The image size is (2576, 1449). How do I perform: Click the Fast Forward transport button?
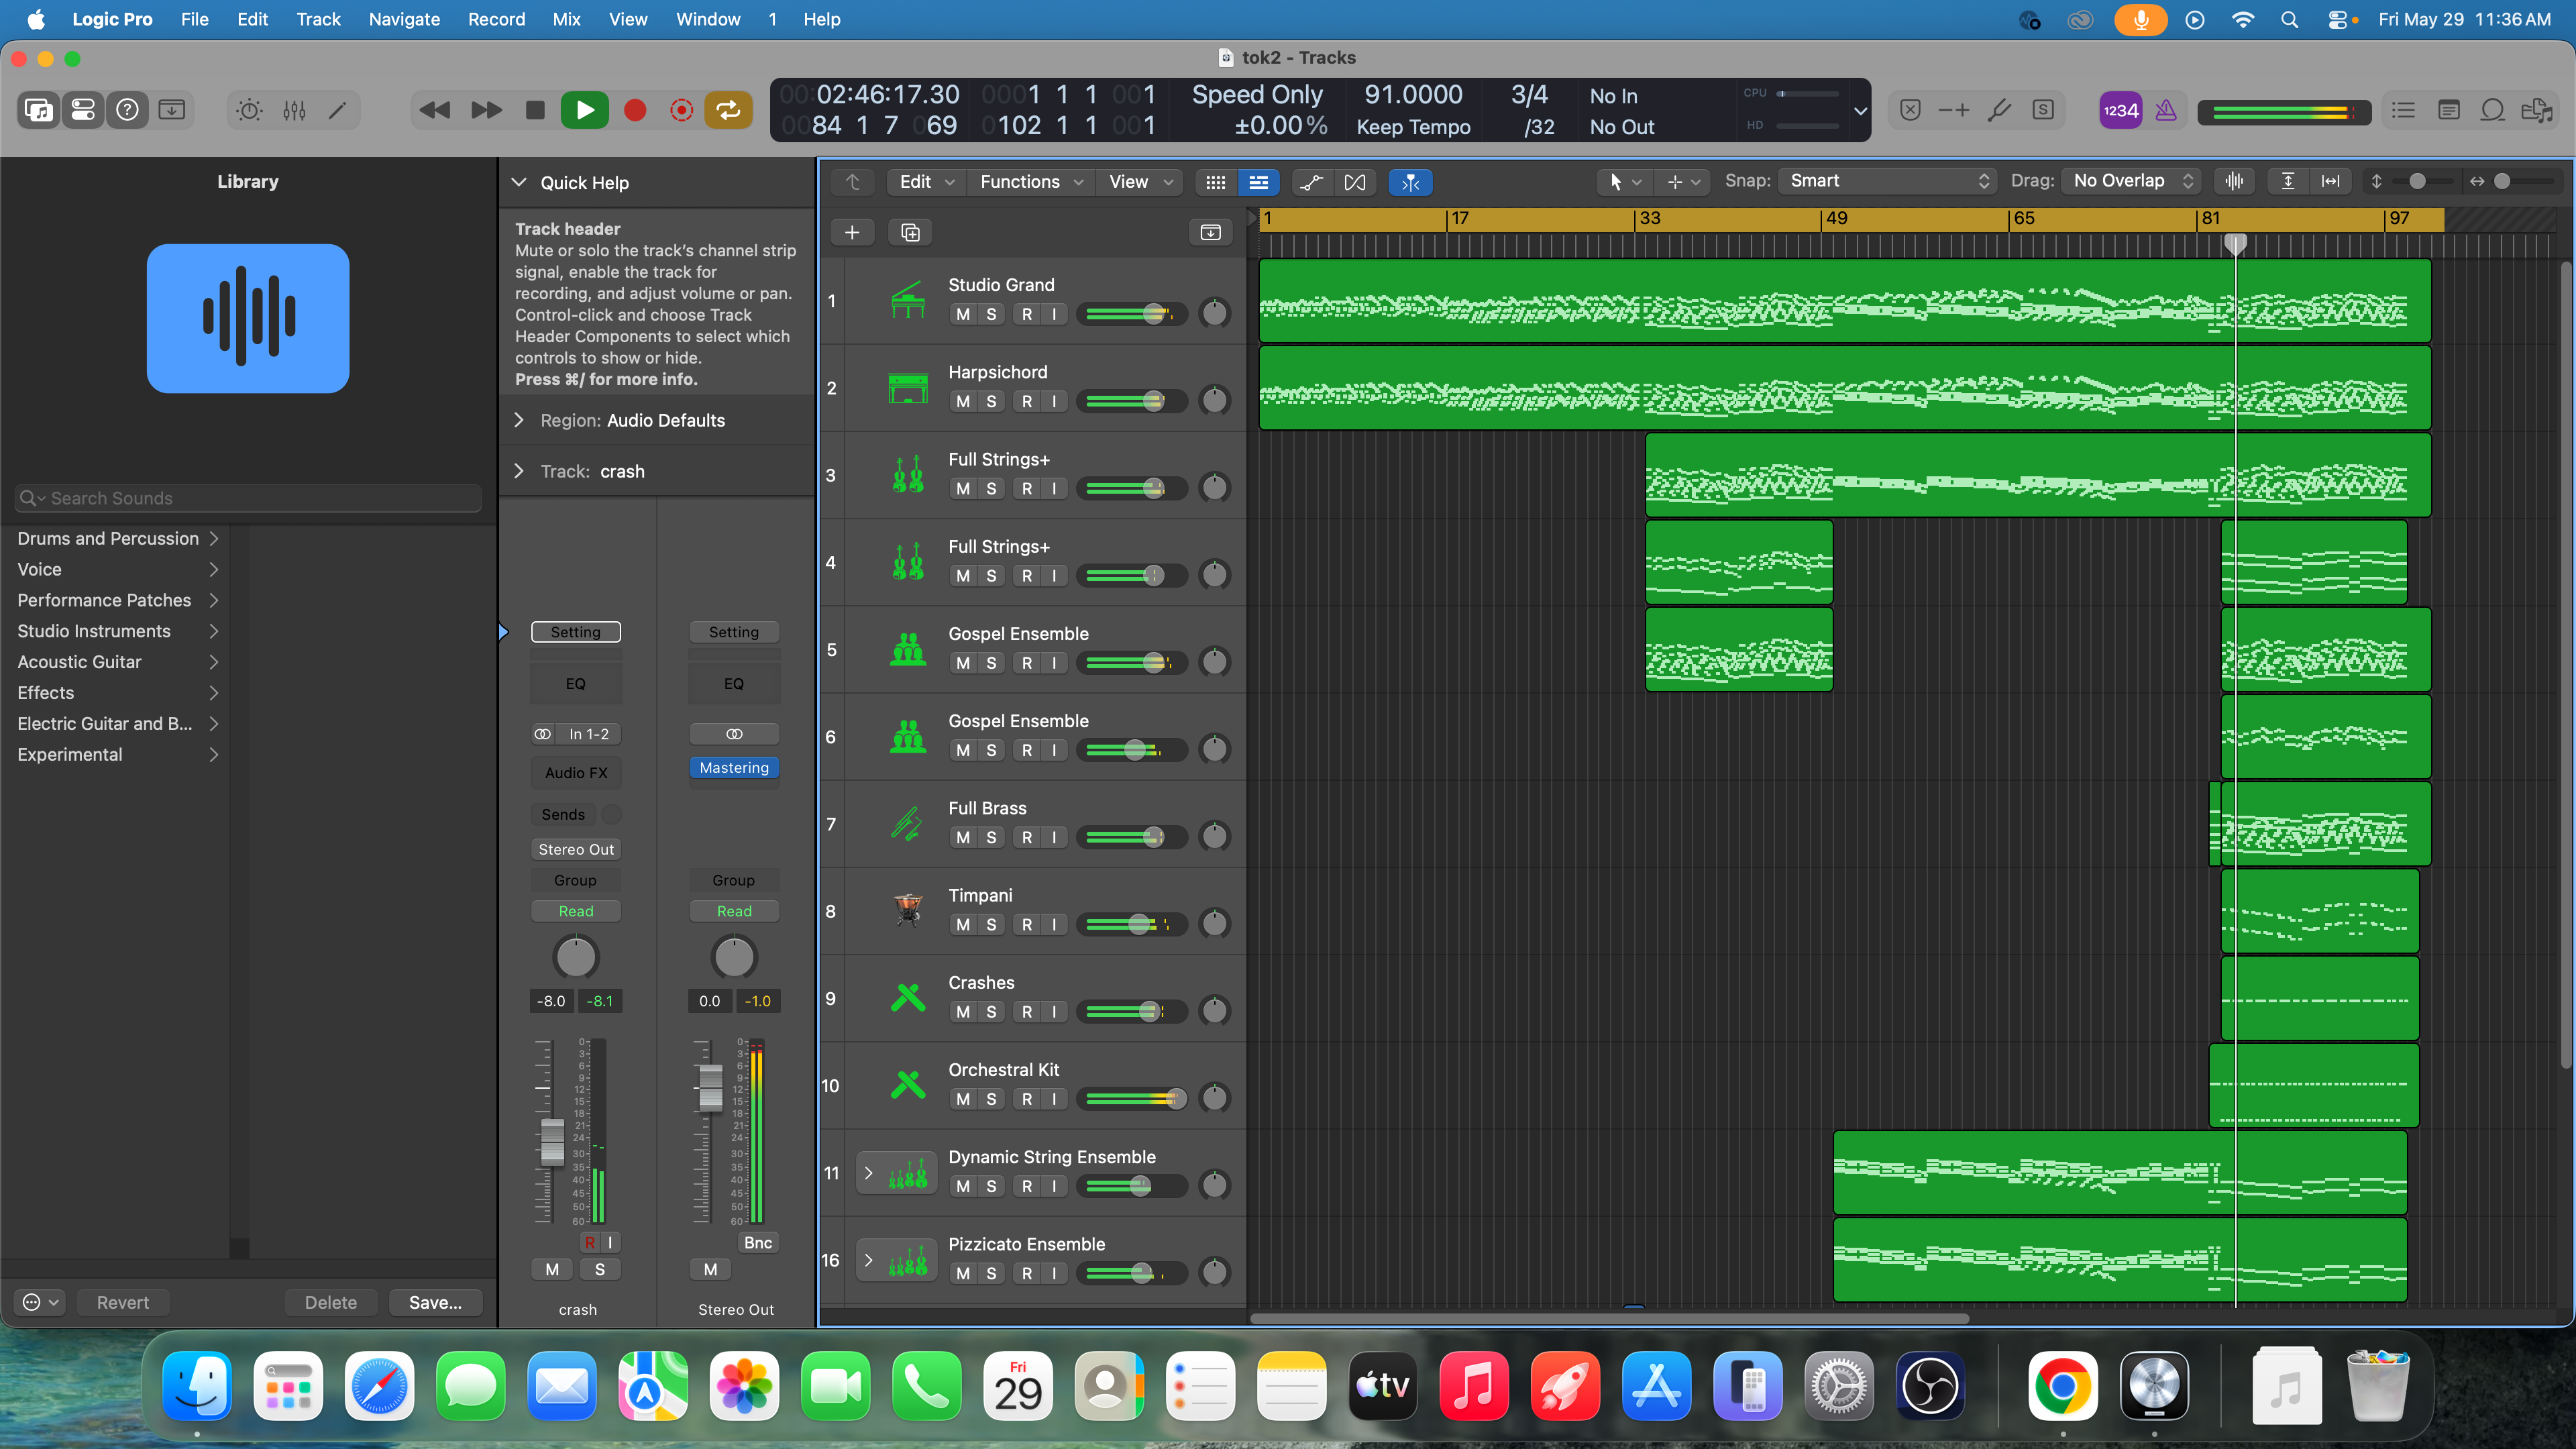[x=486, y=110]
